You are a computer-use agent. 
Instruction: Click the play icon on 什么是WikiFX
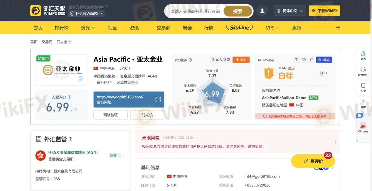click(x=72, y=14)
